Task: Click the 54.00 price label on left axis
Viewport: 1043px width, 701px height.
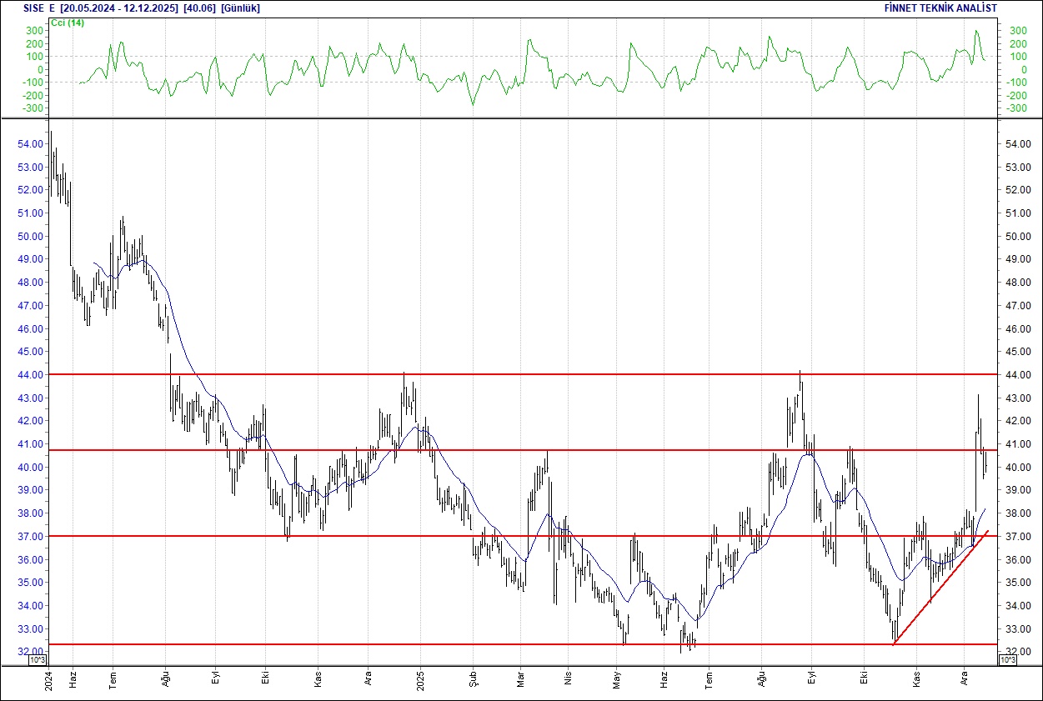Action: point(29,143)
